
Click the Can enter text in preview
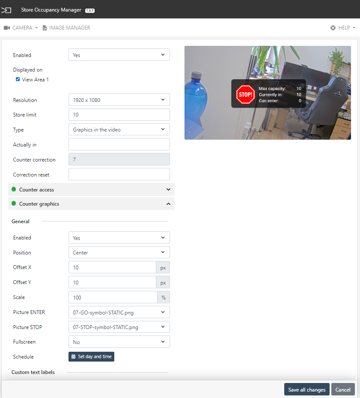(x=269, y=101)
